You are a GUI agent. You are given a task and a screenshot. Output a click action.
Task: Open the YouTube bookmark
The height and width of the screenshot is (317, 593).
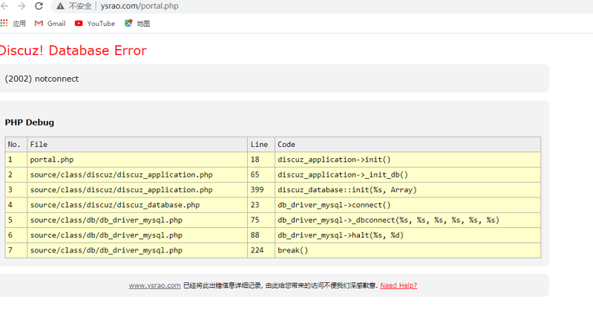94,24
